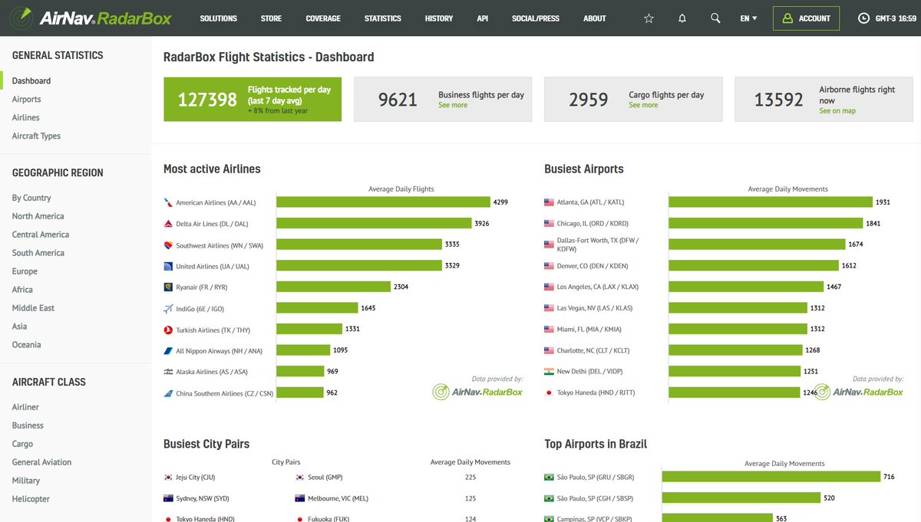The height and width of the screenshot is (522, 921).
Task: Click the Australia flag beside Melbourne, VIC
Action: (300, 498)
